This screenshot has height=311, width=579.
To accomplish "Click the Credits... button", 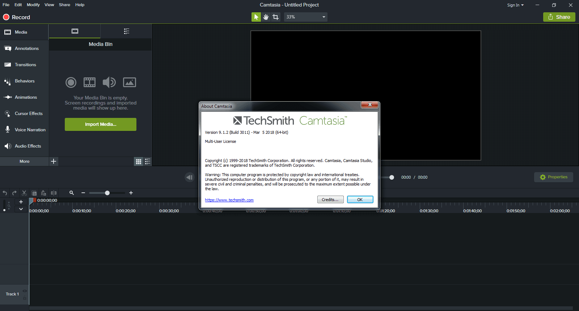I will coord(330,200).
